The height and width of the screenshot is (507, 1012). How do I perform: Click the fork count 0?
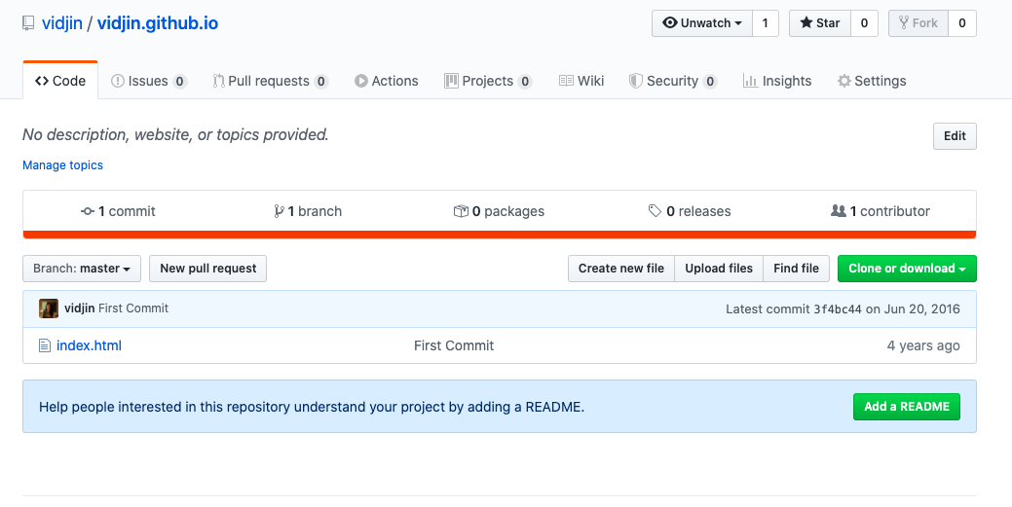pyautogui.click(x=962, y=23)
